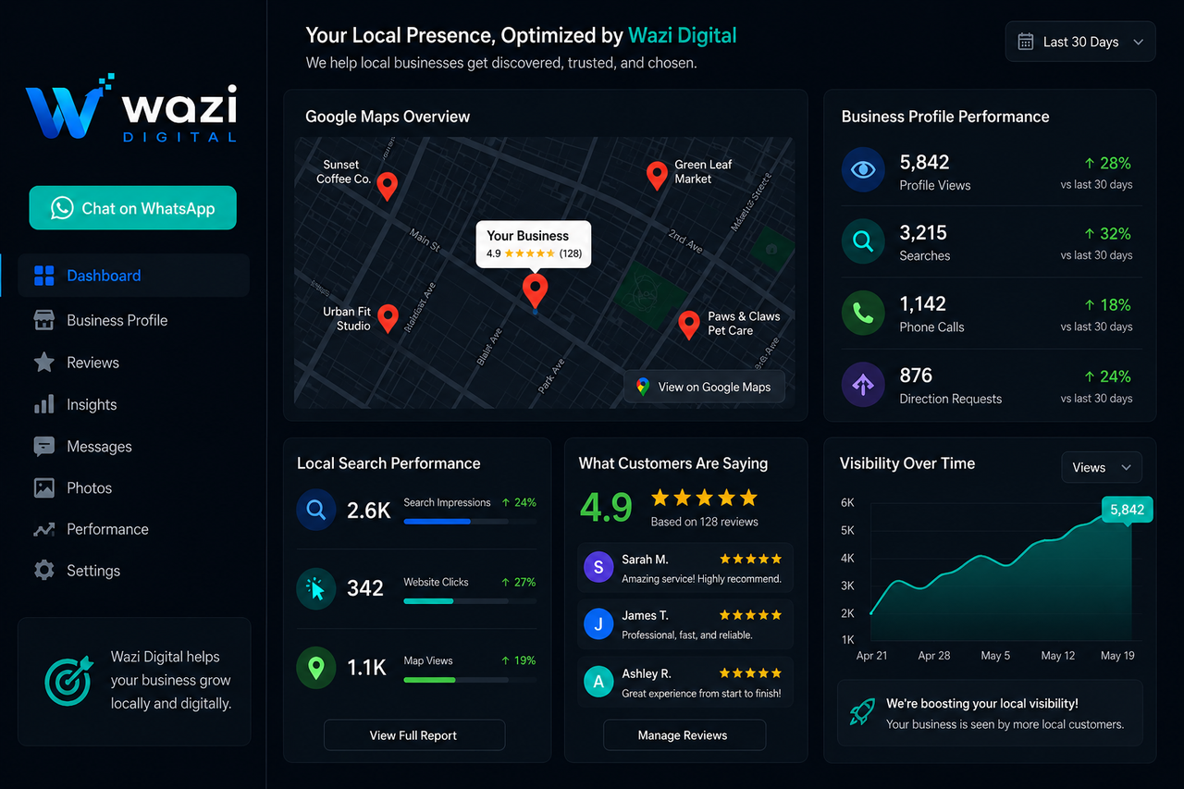Click the Green Leaf Market map pin
1184x789 pixels.
656,176
